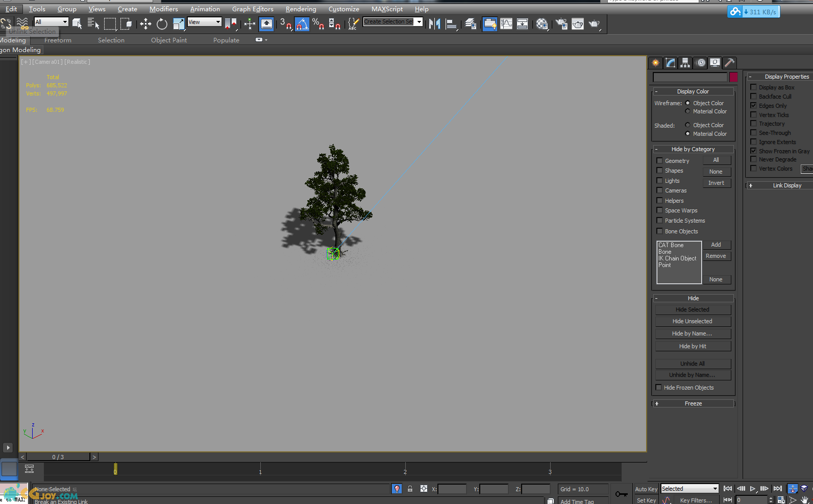Select the Bind to Space Warp tool
This screenshot has height=504, width=813.
pyautogui.click(x=22, y=23)
